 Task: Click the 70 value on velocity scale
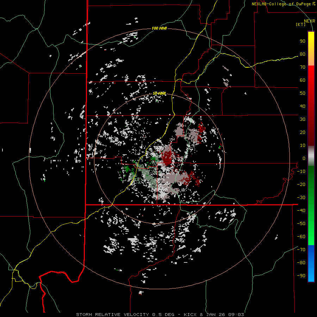pyautogui.click(x=303, y=67)
